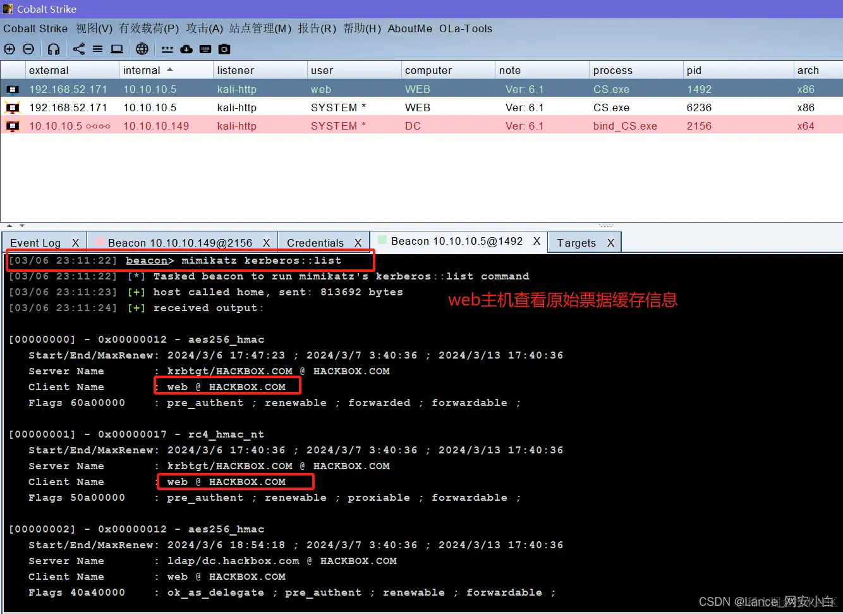Screen dimensions: 843x614
Task: Switch to the Targets tab
Action: pyautogui.click(x=576, y=243)
